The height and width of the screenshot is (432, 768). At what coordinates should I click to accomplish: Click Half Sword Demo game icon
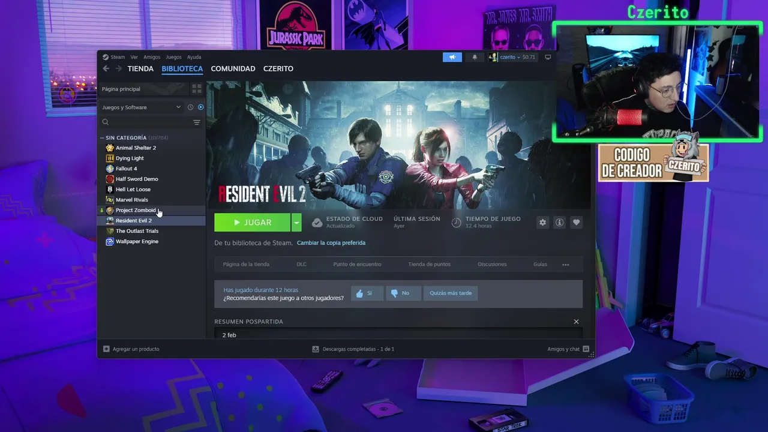pyautogui.click(x=110, y=179)
